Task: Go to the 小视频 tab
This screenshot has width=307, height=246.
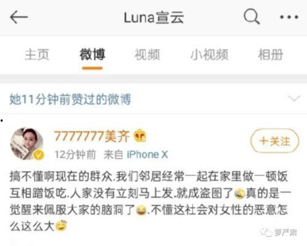Action: [209, 55]
